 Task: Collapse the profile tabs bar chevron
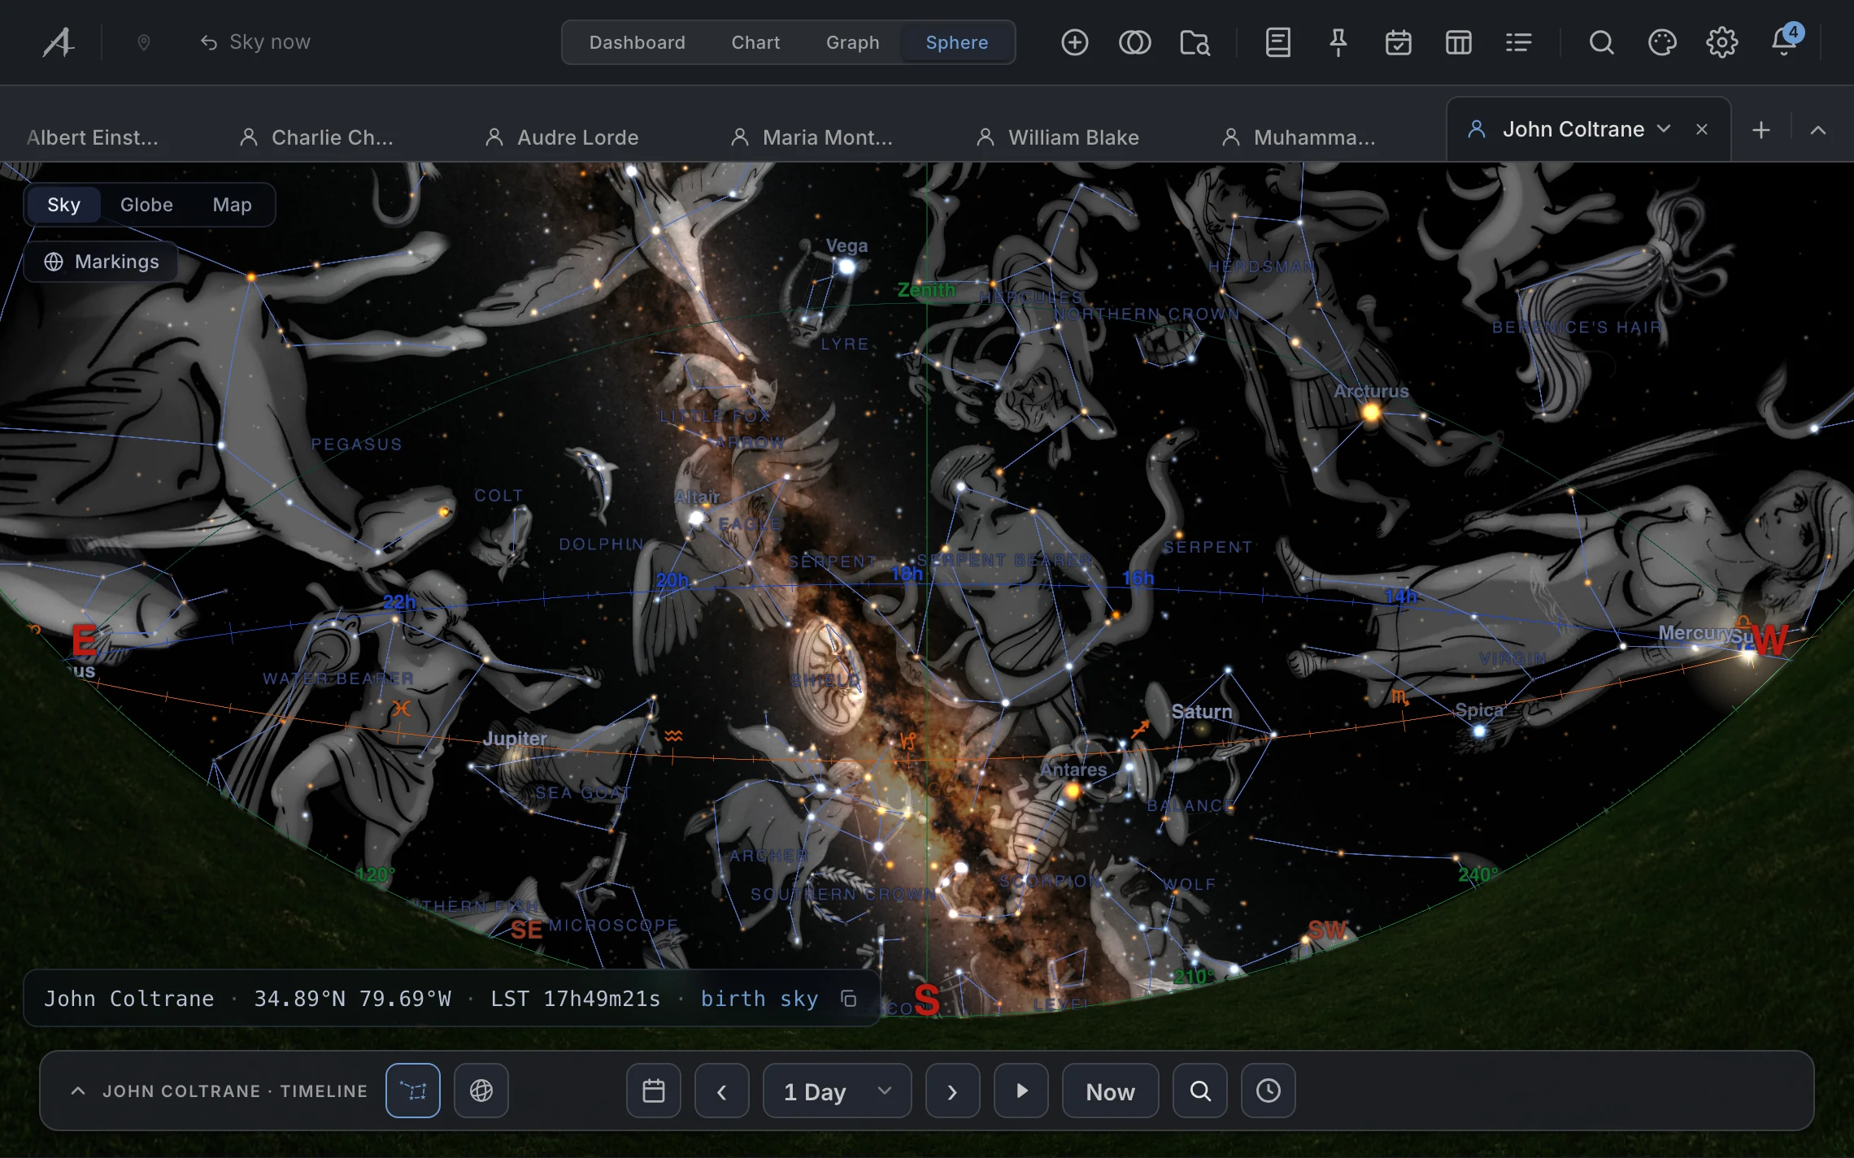[x=1818, y=130]
